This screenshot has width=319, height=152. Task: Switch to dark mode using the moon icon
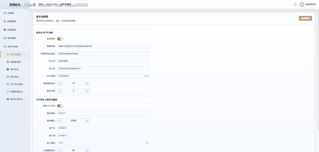[295, 5]
